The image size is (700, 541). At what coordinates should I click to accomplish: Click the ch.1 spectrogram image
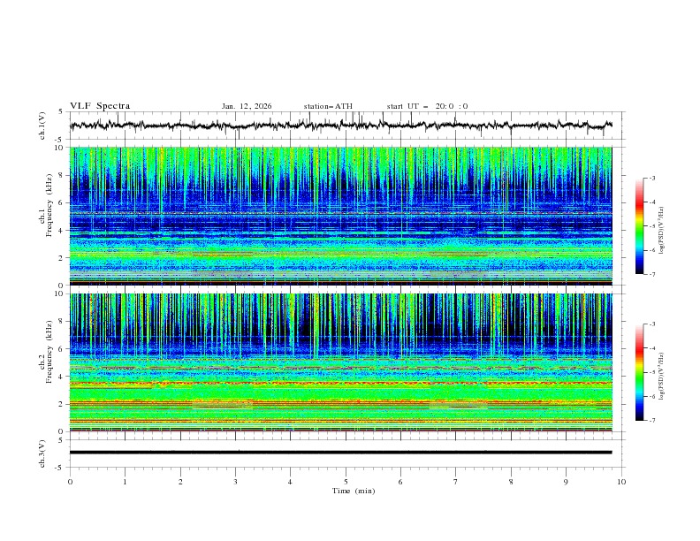341,216
